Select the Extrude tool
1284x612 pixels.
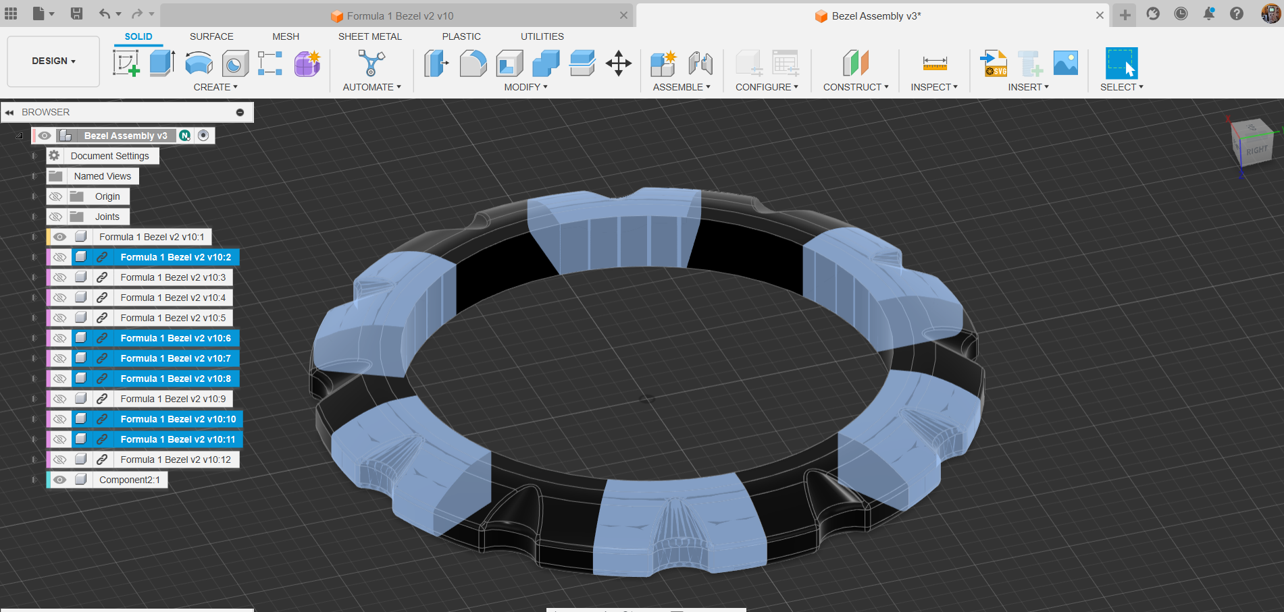pyautogui.click(x=162, y=63)
